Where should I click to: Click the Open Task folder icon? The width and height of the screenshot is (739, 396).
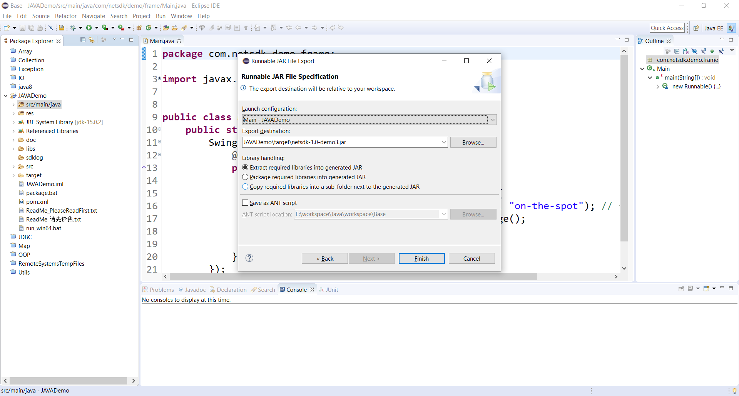(174, 28)
